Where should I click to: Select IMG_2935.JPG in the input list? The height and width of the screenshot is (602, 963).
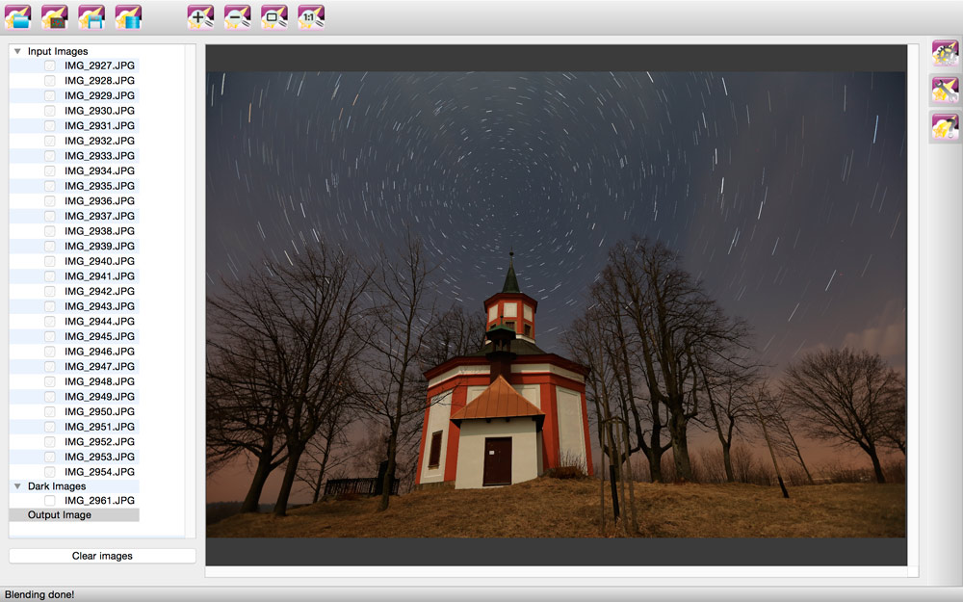pyautogui.click(x=99, y=186)
